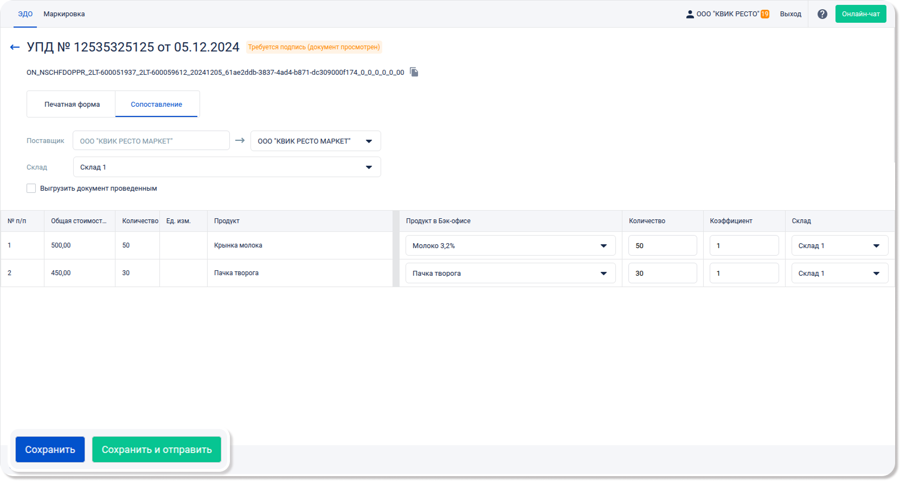Switch to the Печатная форма tab

tap(72, 104)
